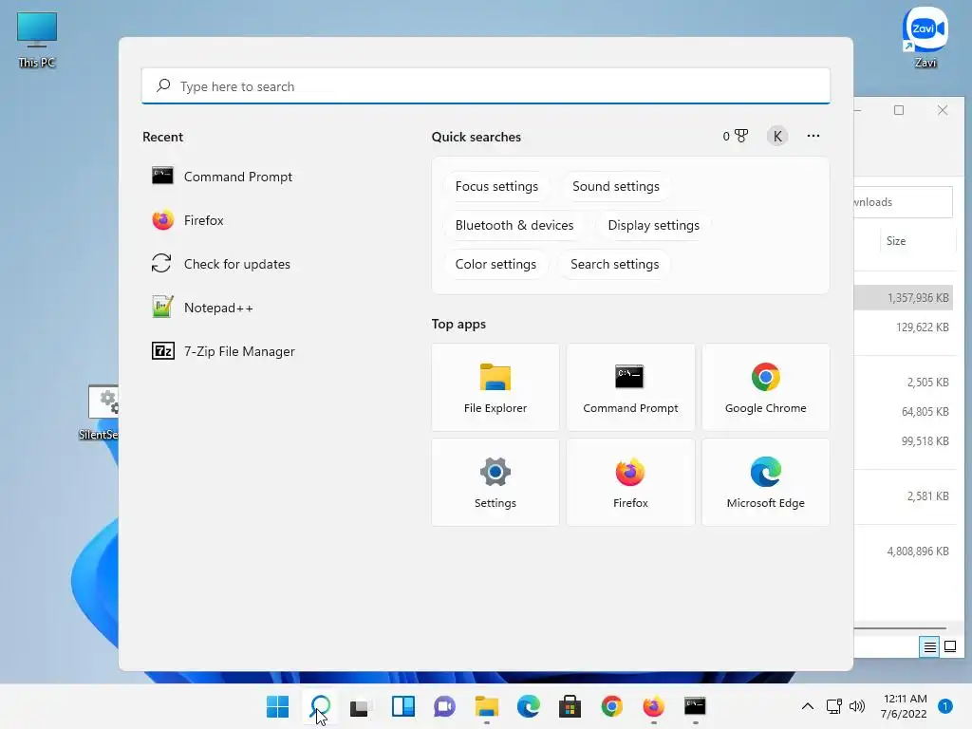Open the volume speaker tray icon
The width and height of the screenshot is (972, 729).
(857, 706)
